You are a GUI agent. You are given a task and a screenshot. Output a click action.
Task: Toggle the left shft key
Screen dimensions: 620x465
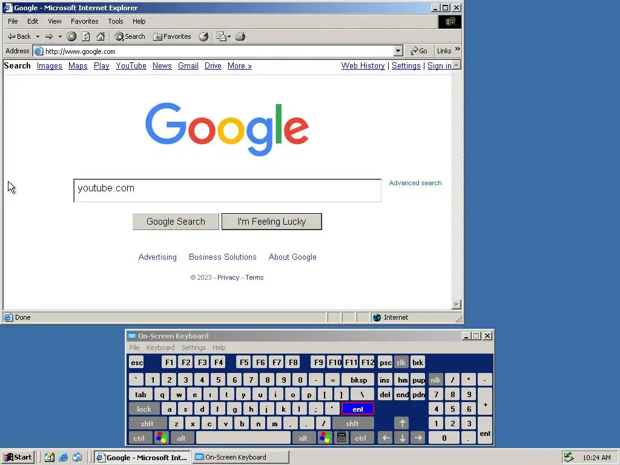147,423
